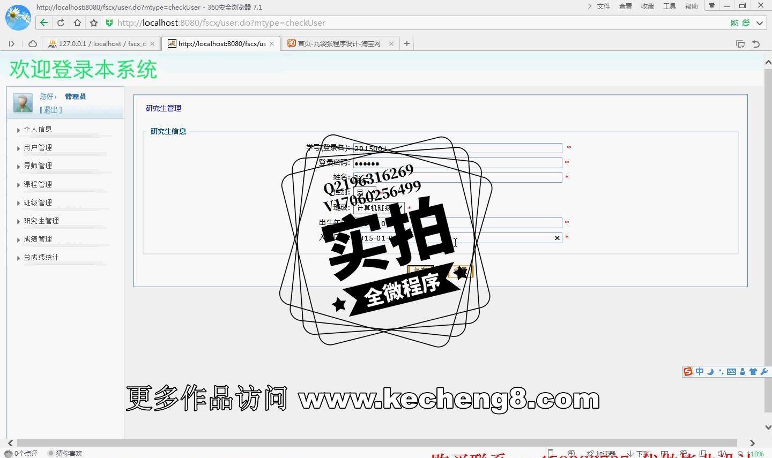Image resolution: width=772 pixels, height=458 pixels.
Task: Open the Sogou soft keyboard icon
Action: [x=731, y=372]
